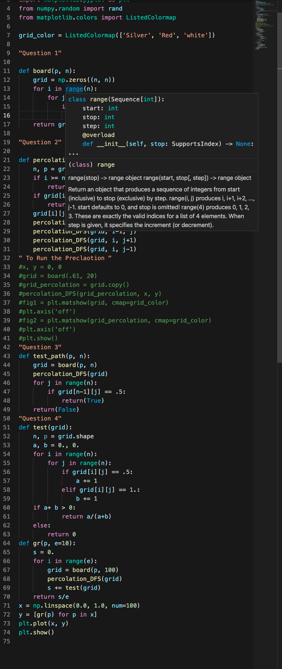Click 'return(False)' statement
The width and height of the screenshot is (282, 669).
56,410
